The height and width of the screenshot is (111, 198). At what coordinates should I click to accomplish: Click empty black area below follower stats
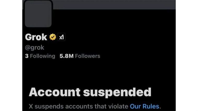98,73
